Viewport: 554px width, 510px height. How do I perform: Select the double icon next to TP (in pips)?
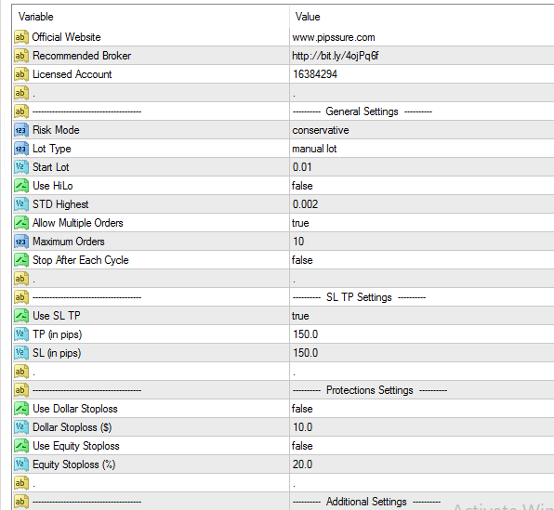[20, 334]
